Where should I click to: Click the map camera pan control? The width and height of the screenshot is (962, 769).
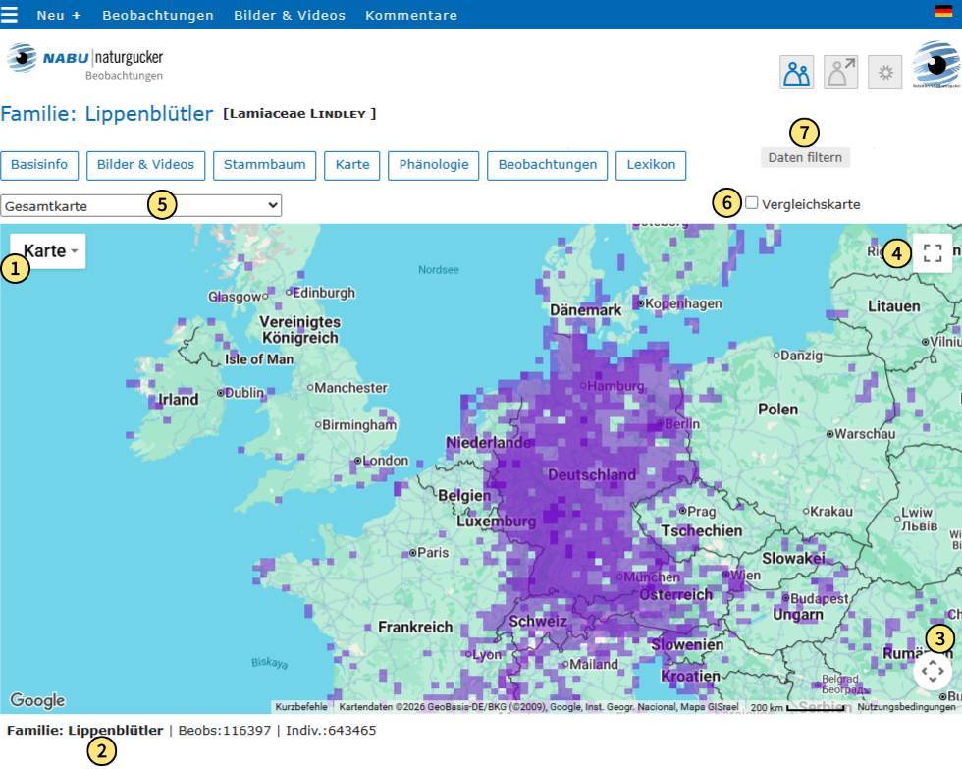click(x=933, y=671)
